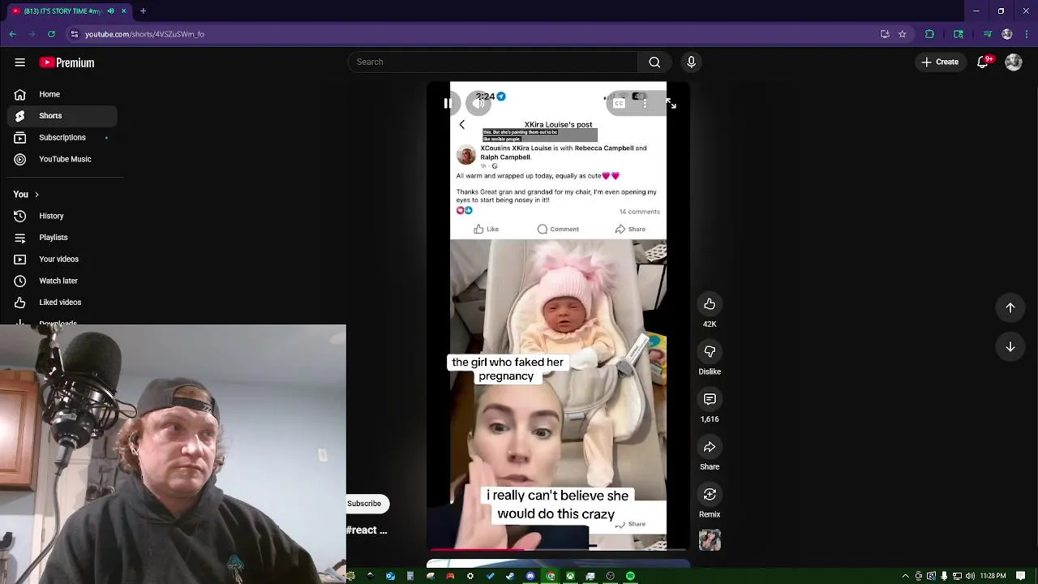The width and height of the screenshot is (1038, 584).
Task: View site information icon in address bar
Action: pyautogui.click(x=74, y=34)
